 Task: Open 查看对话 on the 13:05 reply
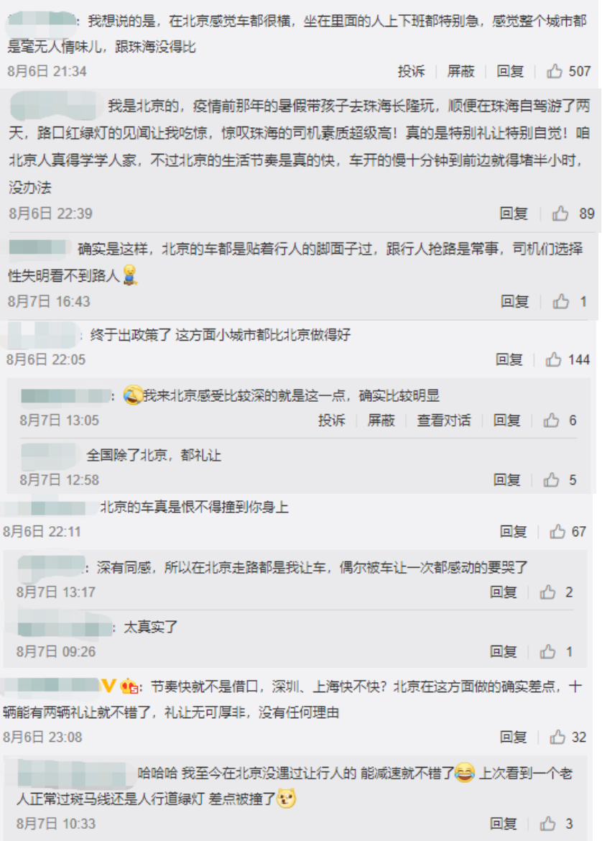tap(444, 420)
